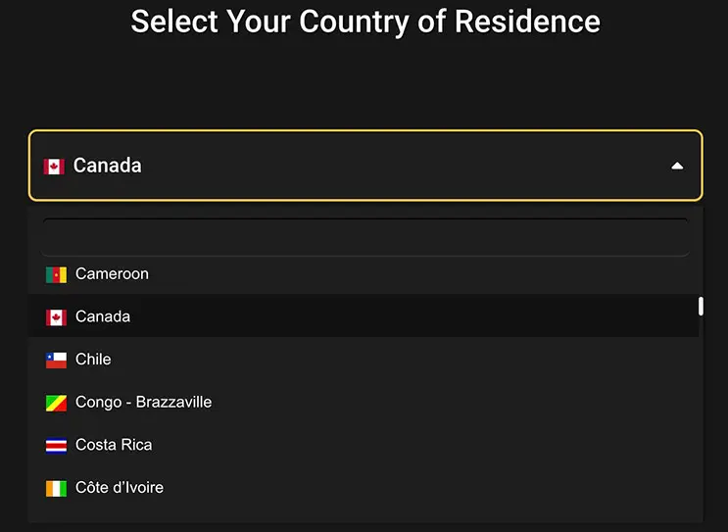Image resolution: width=728 pixels, height=532 pixels.
Task: Click the Canada text in the selected field
Action: (108, 166)
